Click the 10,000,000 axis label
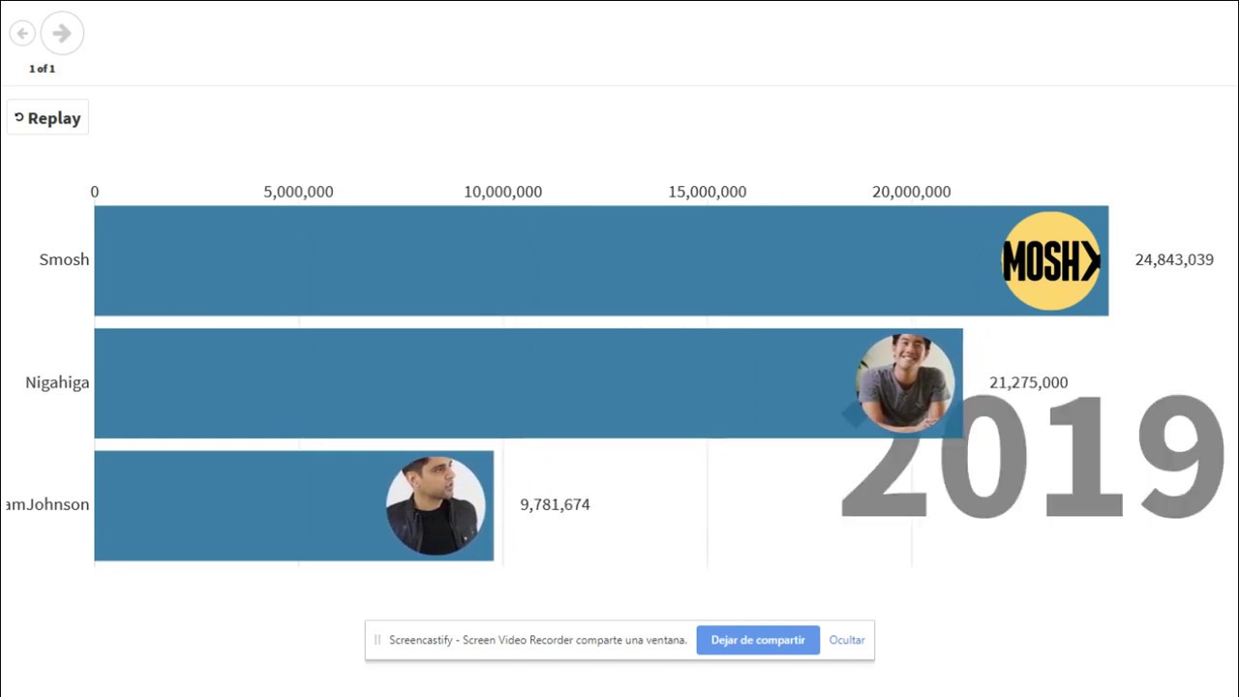The height and width of the screenshot is (697, 1239). (502, 192)
